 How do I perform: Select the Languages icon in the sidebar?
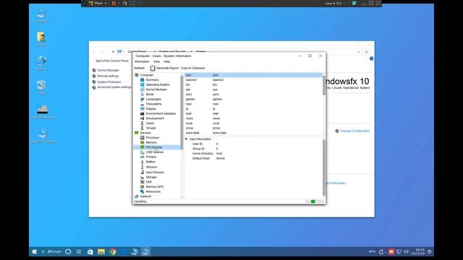point(142,99)
